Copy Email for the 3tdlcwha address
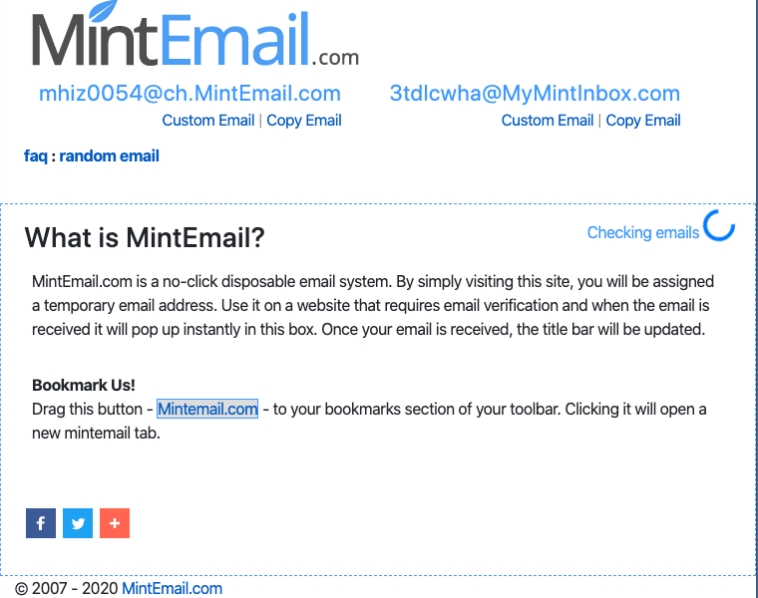Image resolution: width=758 pixels, height=598 pixels. click(643, 121)
